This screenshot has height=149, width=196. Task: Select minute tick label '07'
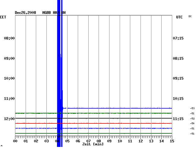tap(88, 141)
